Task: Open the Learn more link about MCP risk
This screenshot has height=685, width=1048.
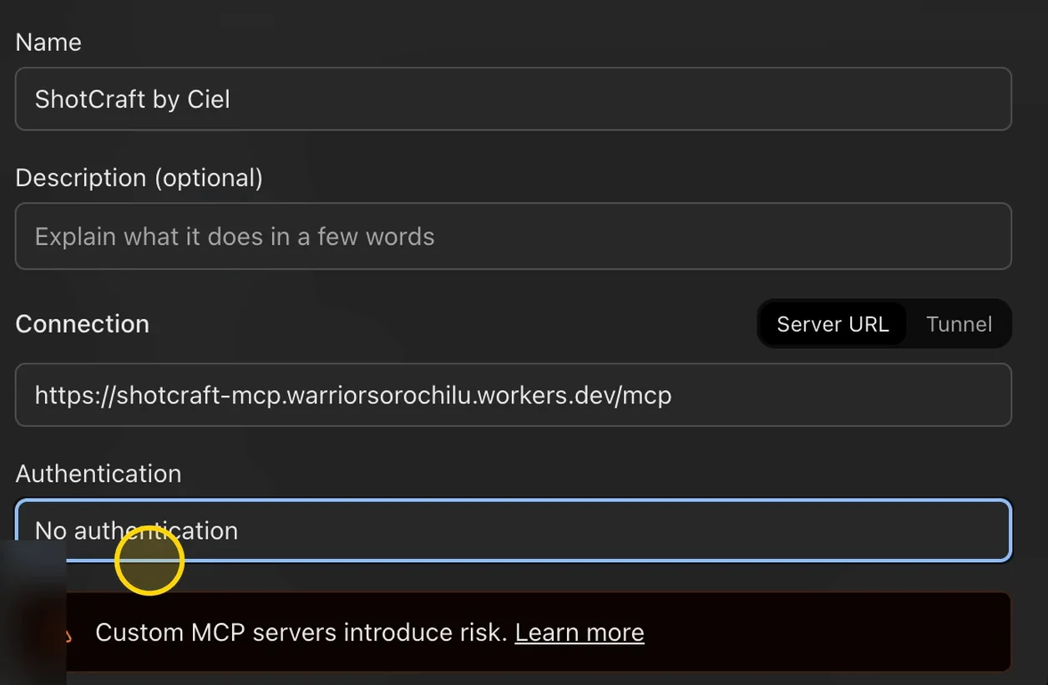Action: point(580,632)
